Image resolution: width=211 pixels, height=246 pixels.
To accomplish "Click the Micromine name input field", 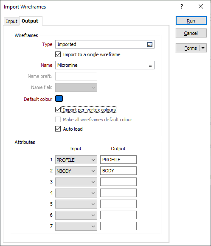I will click(105, 65).
